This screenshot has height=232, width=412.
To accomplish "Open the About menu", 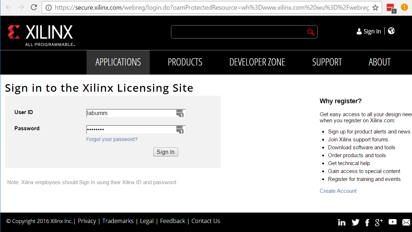I will tap(379, 62).
